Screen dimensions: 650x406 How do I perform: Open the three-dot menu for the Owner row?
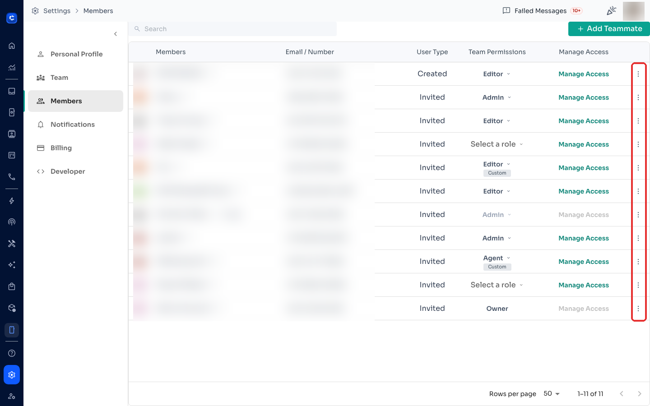[638, 309]
